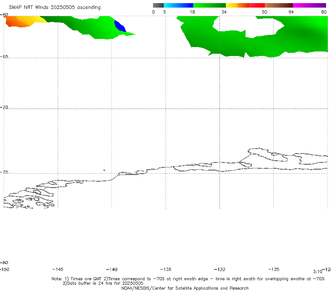Screen dimensions: 331x291
Task: Click the color bar label '64'
Action: [291, 12]
